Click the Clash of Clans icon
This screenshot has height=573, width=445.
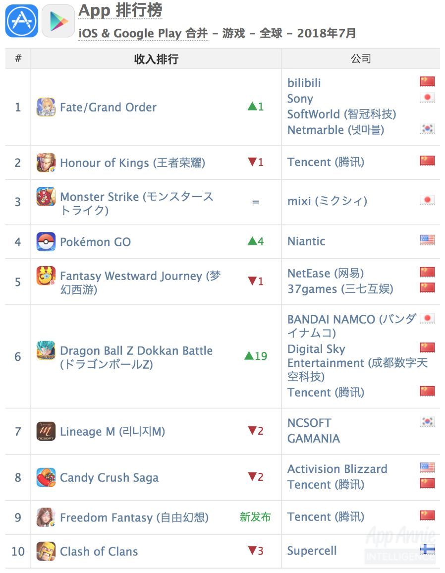click(x=46, y=551)
